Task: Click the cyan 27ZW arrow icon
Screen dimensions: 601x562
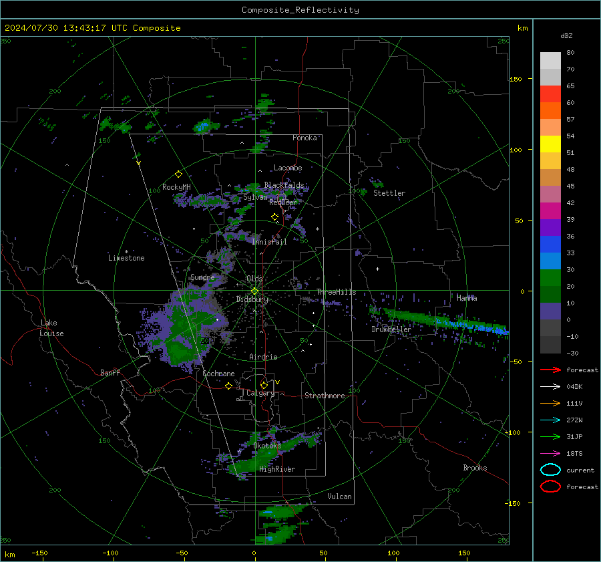Action: 550,420
